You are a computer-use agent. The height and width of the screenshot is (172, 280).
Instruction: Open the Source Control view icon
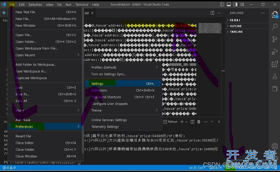click(x=275, y=39)
